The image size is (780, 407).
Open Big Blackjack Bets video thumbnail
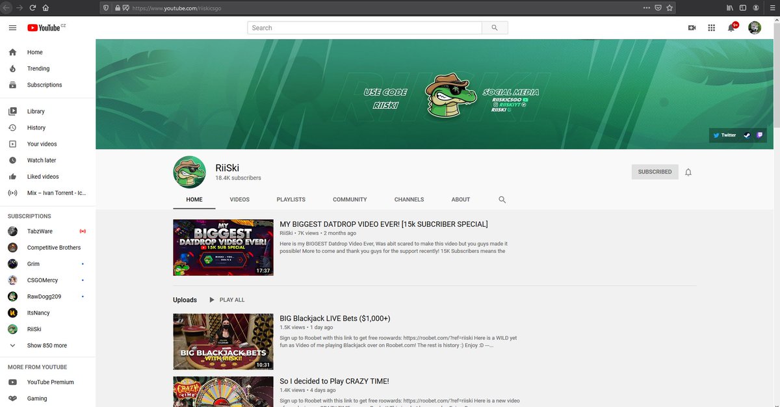point(223,341)
